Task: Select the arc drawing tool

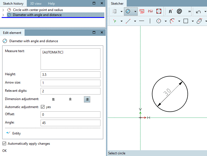Action: (172, 21)
